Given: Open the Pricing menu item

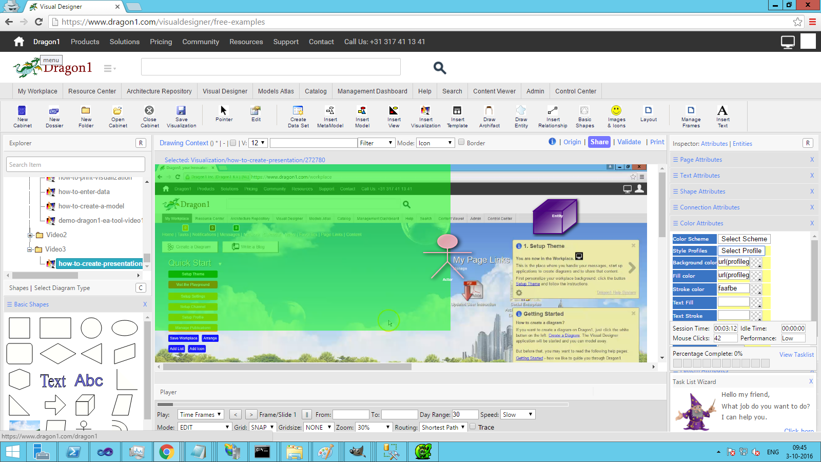Looking at the screenshot, I should click(161, 42).
